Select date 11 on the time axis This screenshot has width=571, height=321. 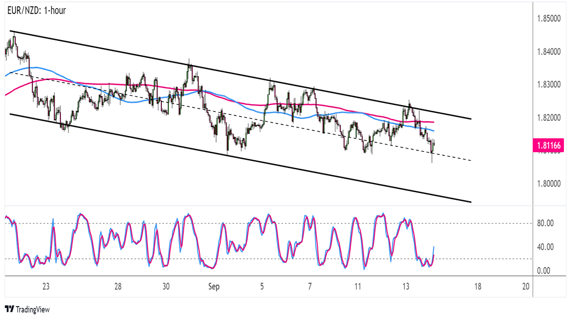358,287
